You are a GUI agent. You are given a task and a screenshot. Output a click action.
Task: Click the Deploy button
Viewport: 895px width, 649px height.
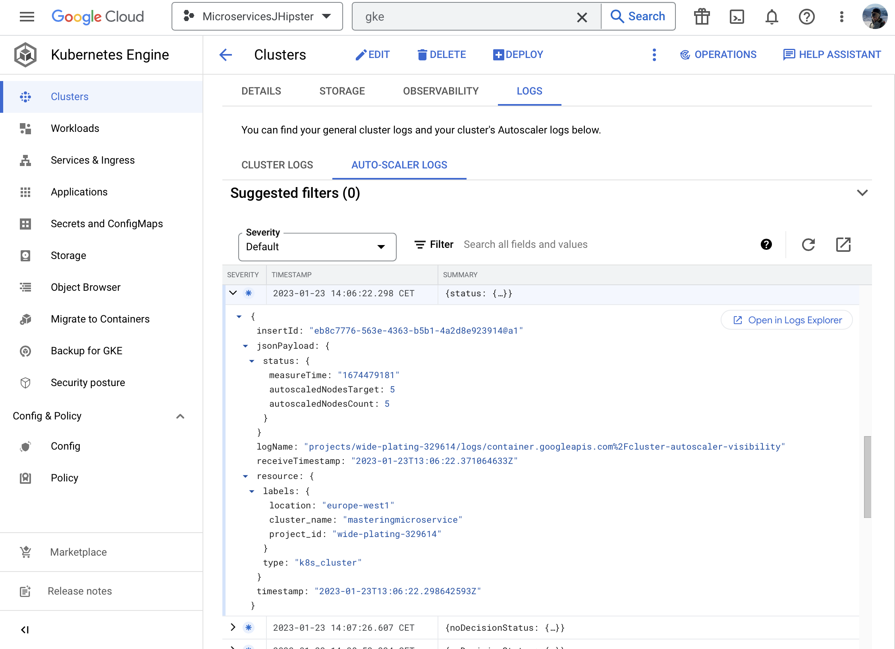tap(518, 54)
